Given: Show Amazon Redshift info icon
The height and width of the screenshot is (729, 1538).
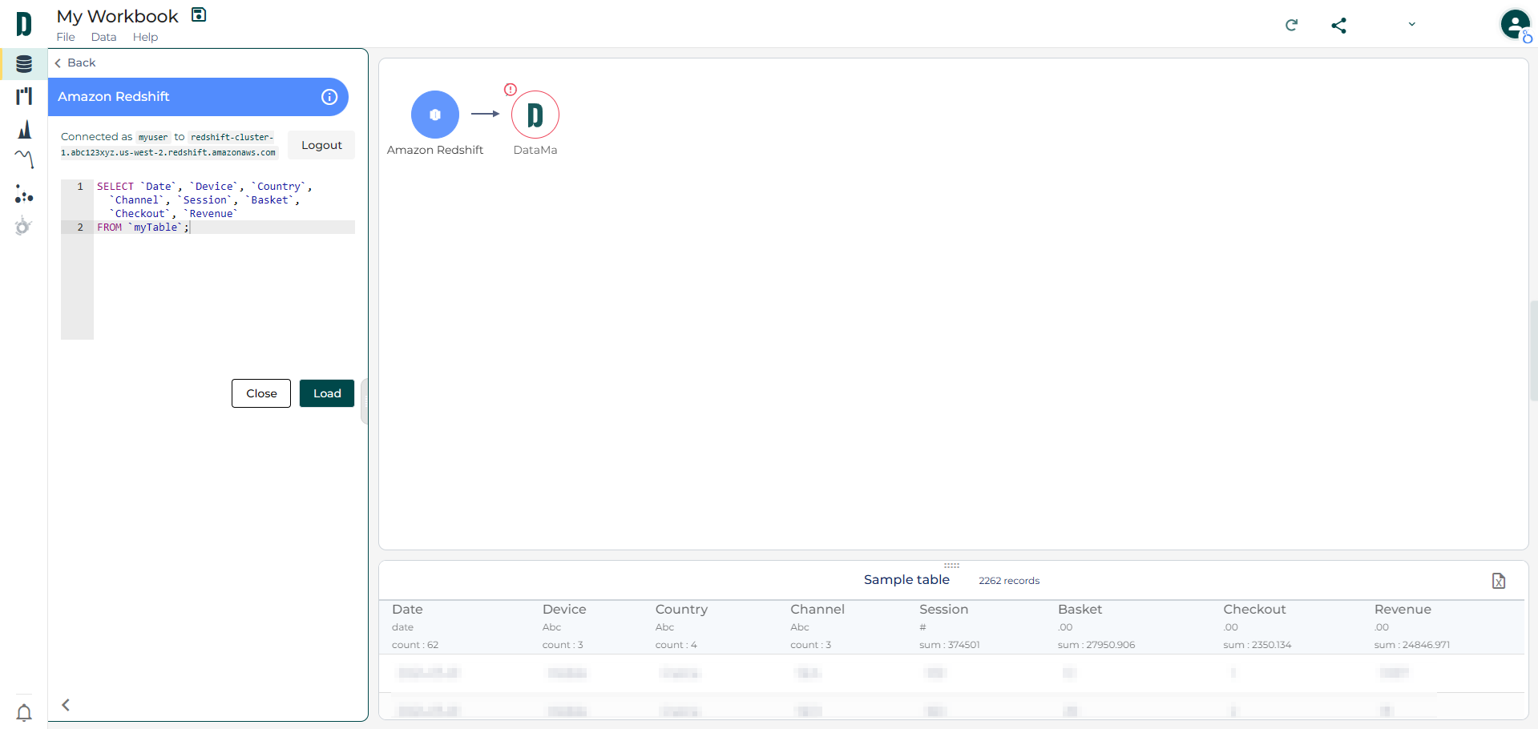Looking at the screenshot, I should coord(329,97).
